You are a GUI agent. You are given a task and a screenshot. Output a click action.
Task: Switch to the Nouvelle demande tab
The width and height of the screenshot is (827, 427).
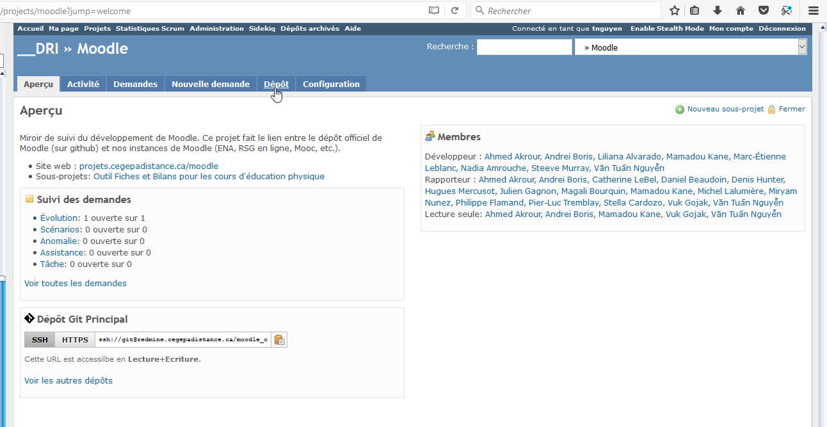click(211, 84)
